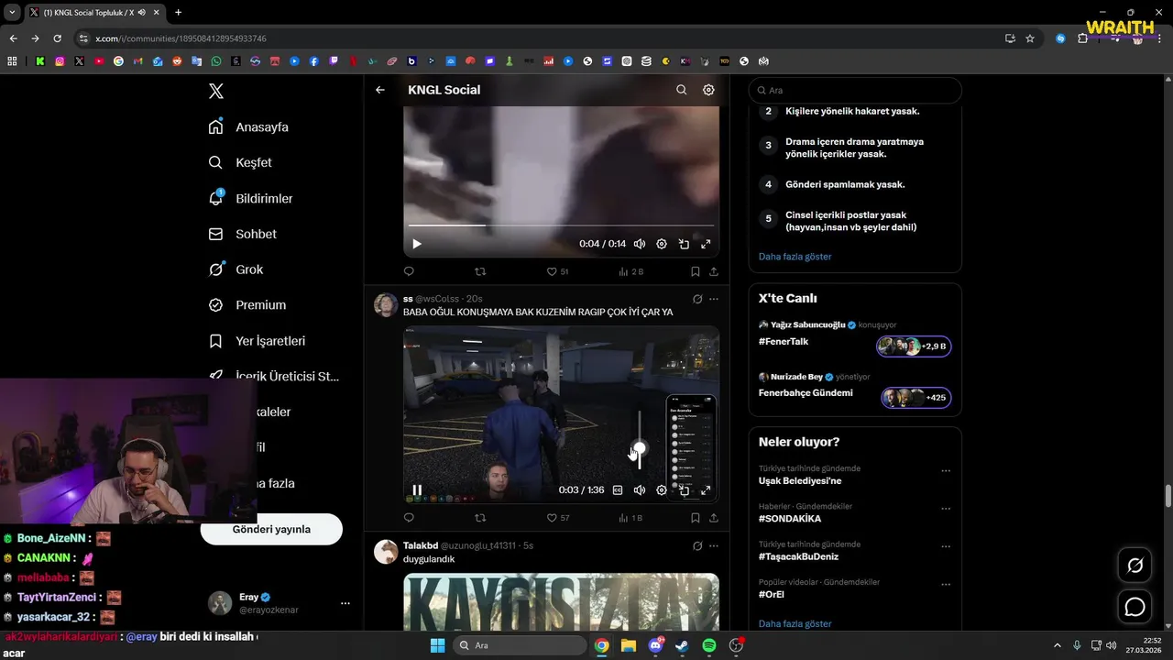
Task: Share the post with 51 likes
Action: (x=714, y=271)
